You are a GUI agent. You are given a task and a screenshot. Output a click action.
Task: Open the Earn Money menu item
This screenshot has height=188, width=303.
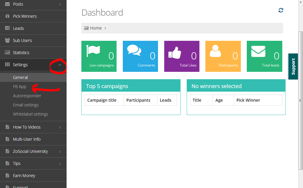33,176
